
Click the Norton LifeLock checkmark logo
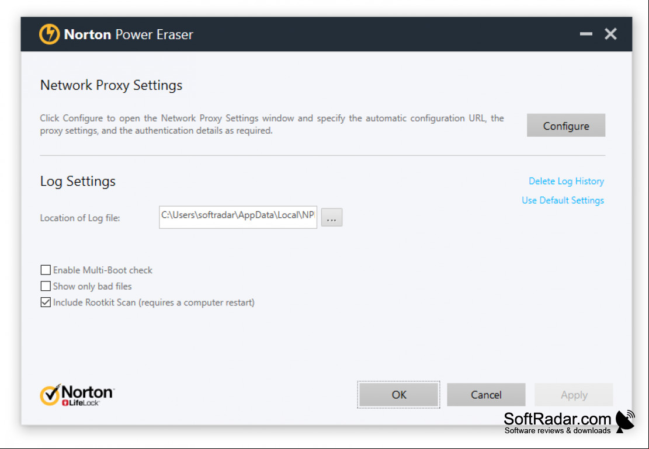pos(77,395)
